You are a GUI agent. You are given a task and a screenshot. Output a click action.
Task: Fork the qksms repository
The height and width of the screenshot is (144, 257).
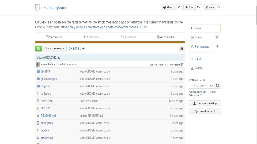210,7
